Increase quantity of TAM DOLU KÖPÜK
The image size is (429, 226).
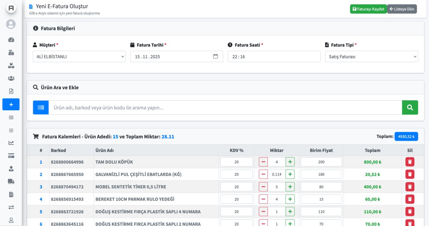290,162
